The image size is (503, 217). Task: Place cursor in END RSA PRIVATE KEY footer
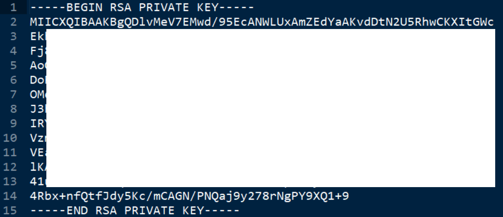click(x=135, y=211)
